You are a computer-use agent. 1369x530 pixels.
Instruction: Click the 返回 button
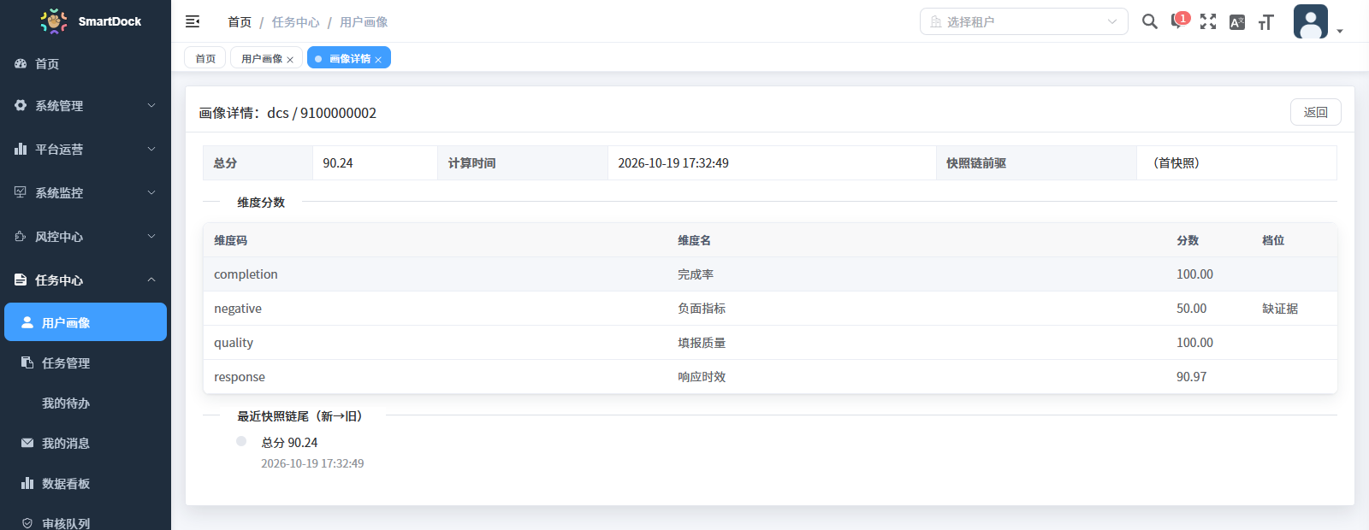coord(1316,112)
